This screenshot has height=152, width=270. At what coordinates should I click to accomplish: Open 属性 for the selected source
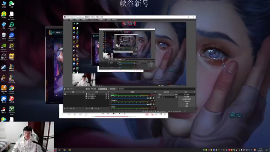[88, 89]
